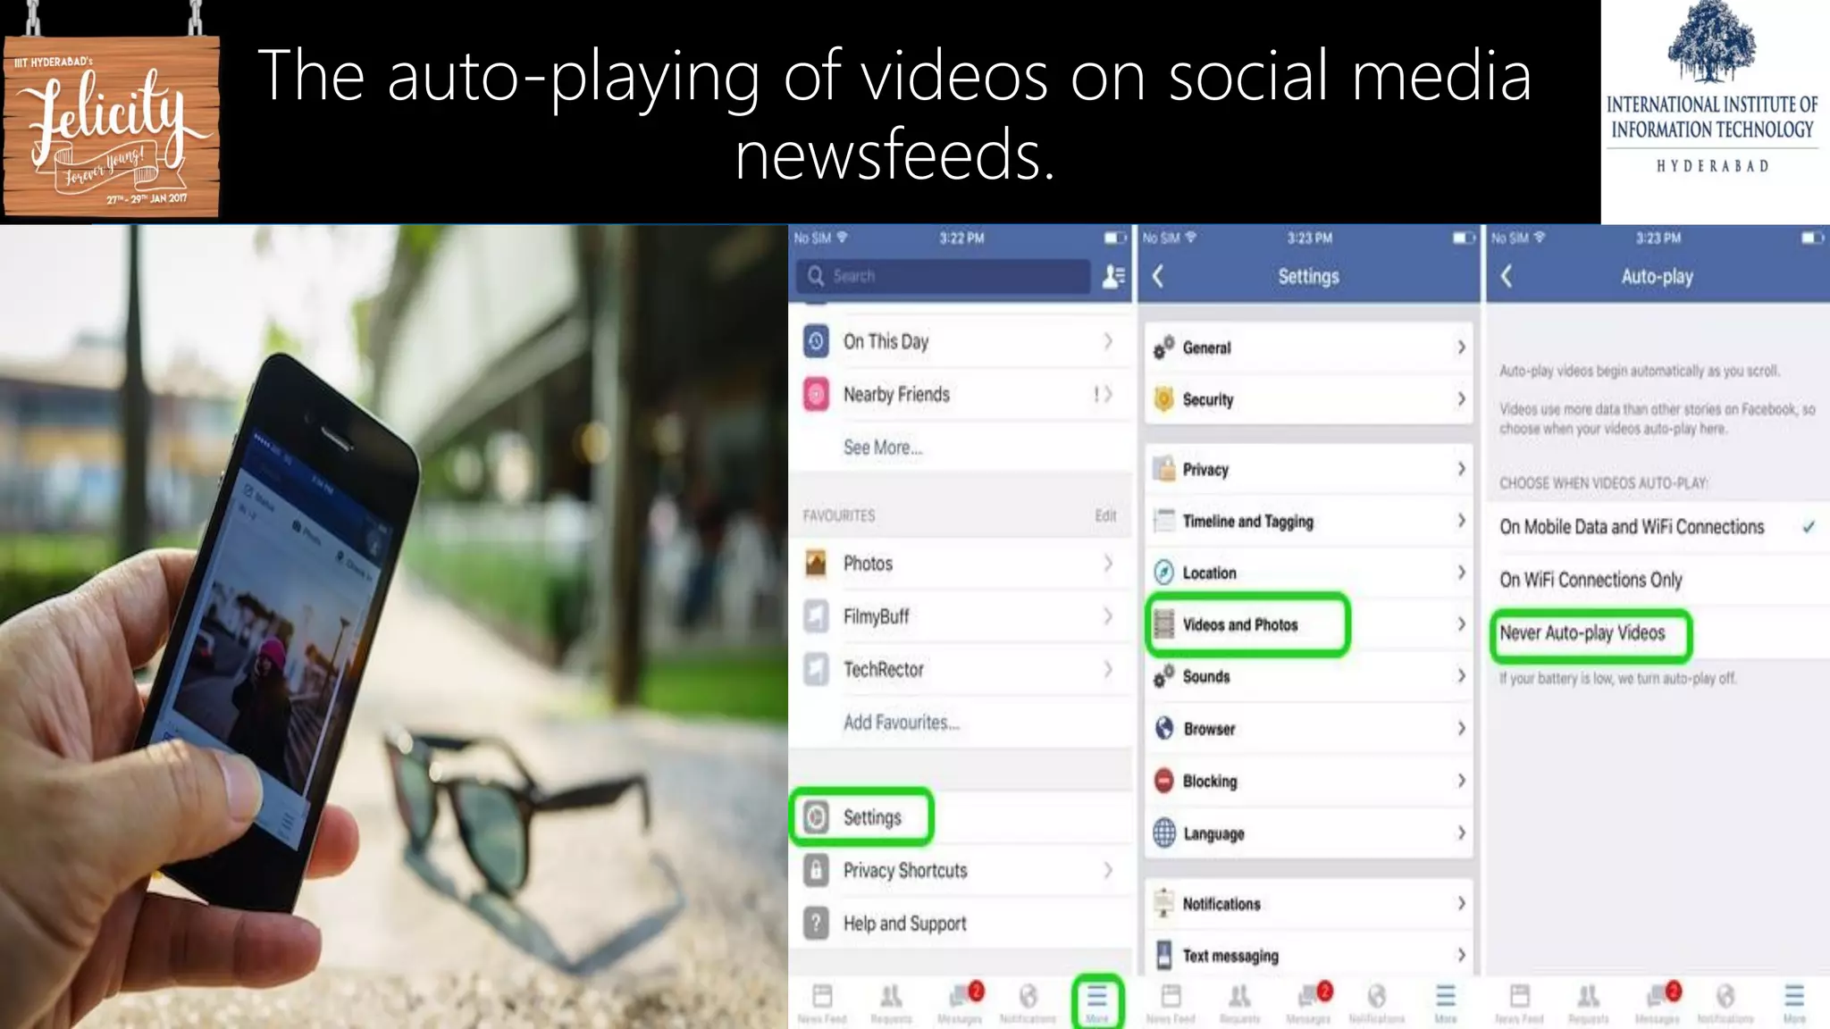Open Sounds settings entry
Screen dimensions: 1830x1029
point(1308,676)
